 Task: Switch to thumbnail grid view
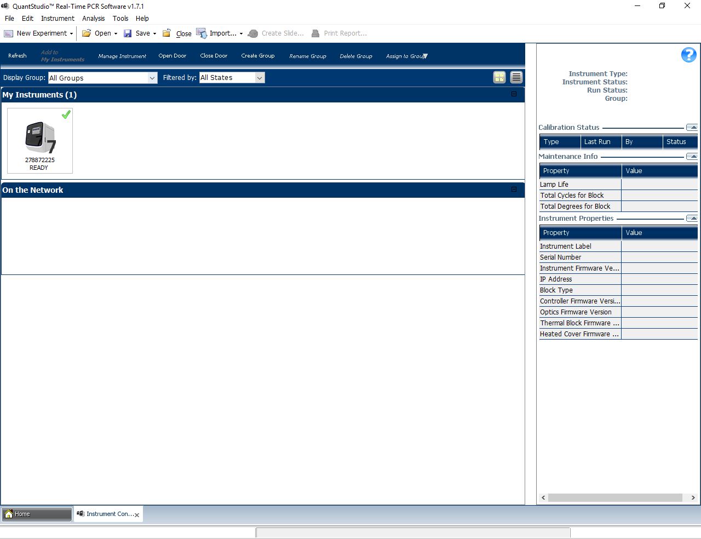[x=499, y=78]
